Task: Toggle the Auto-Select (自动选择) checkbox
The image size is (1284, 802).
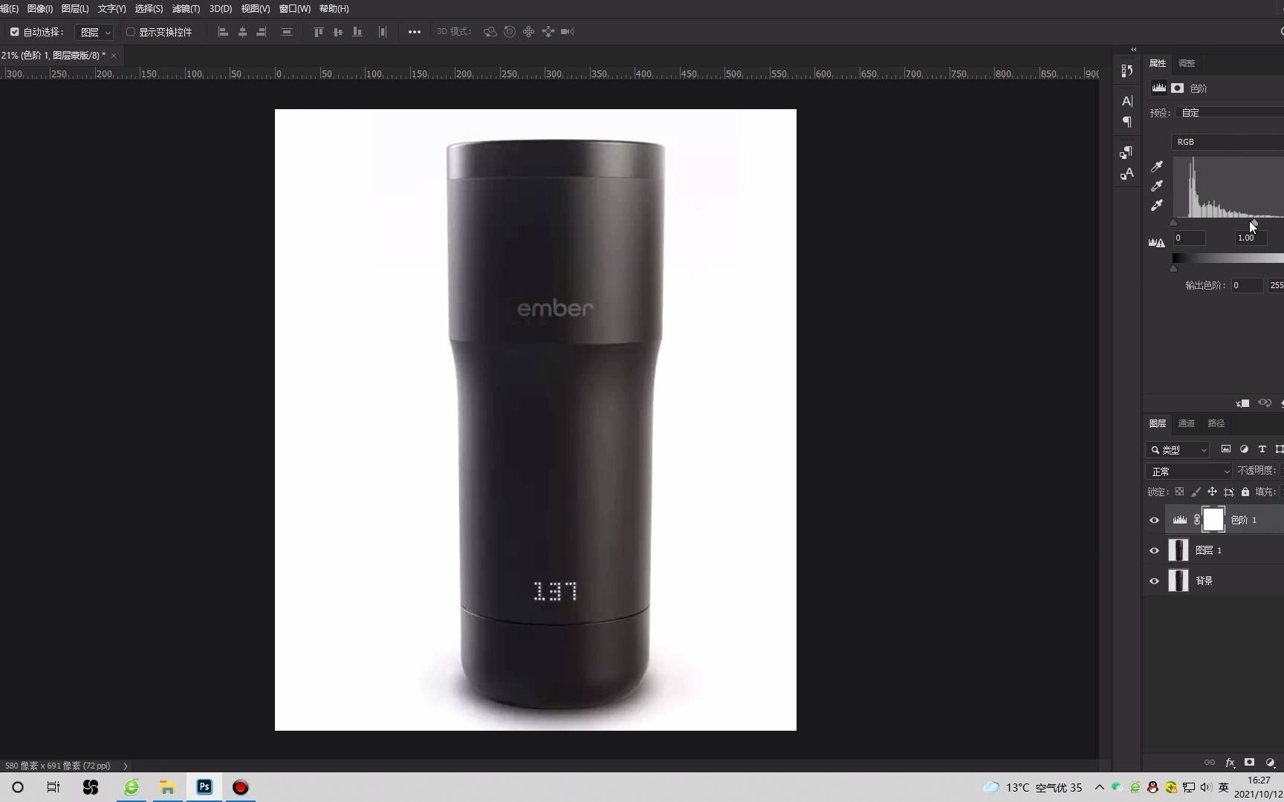Action: 15,32
